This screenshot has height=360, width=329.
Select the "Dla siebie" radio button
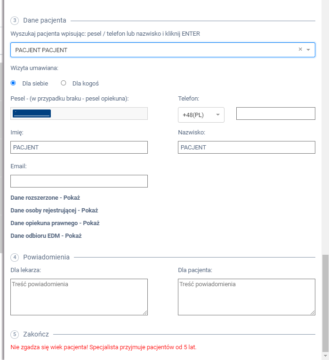13,83
